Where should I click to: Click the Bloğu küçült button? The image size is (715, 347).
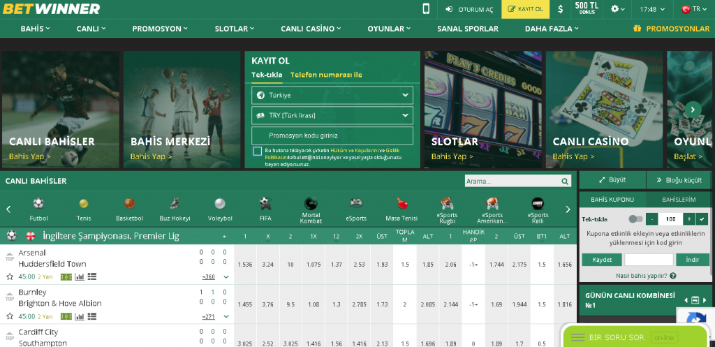click(x=679, y=179)
